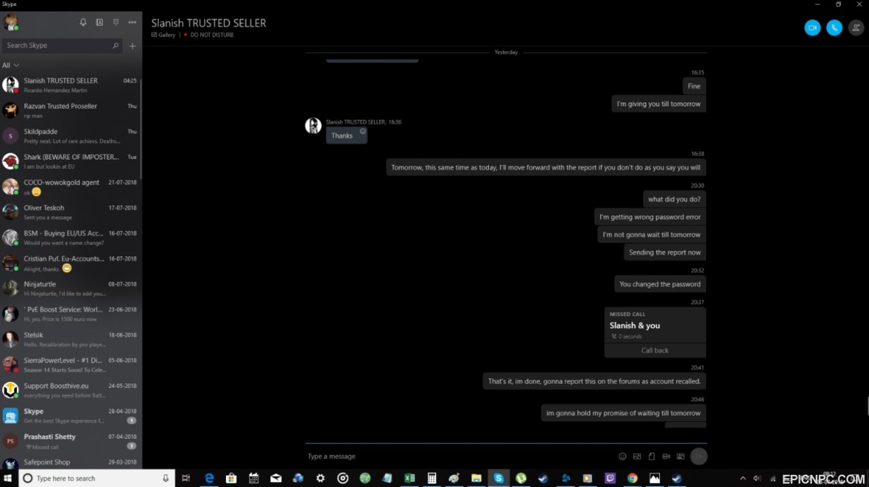Click the "Tomorrow, this same time as today" message
869x487 pixels.
pyautogui.click(x=546, y=168)
